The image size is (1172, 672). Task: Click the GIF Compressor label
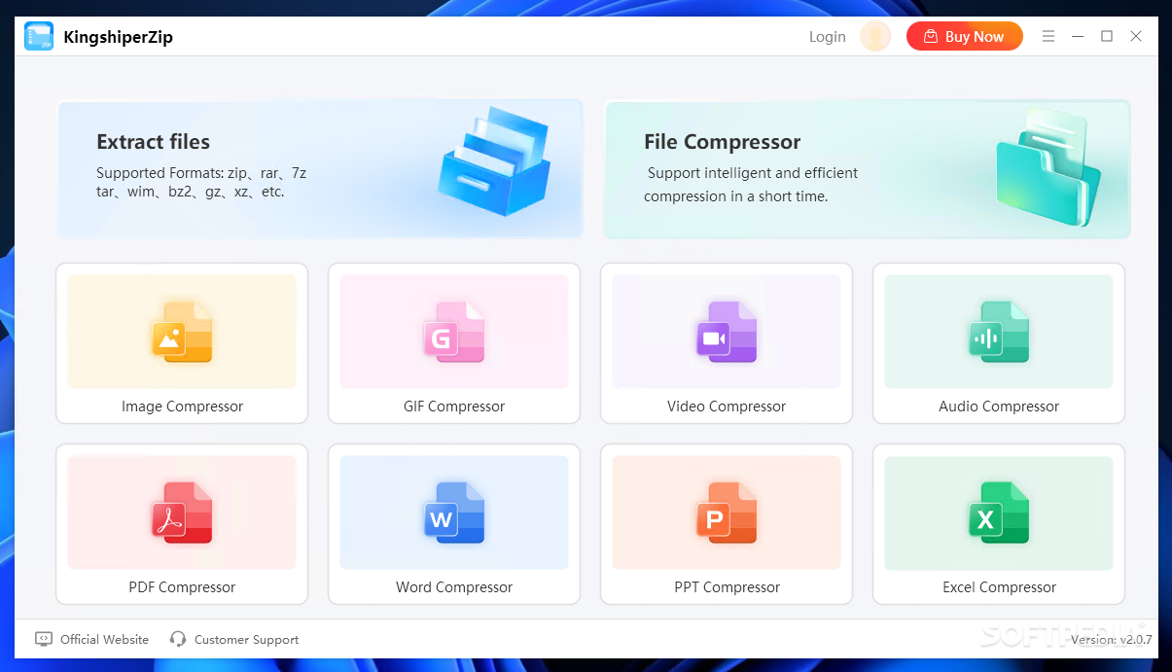tap(454, 407)
